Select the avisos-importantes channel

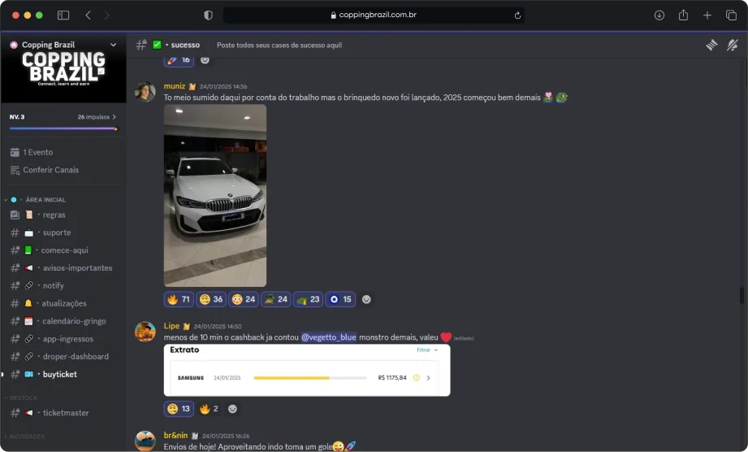coord(77,268)
